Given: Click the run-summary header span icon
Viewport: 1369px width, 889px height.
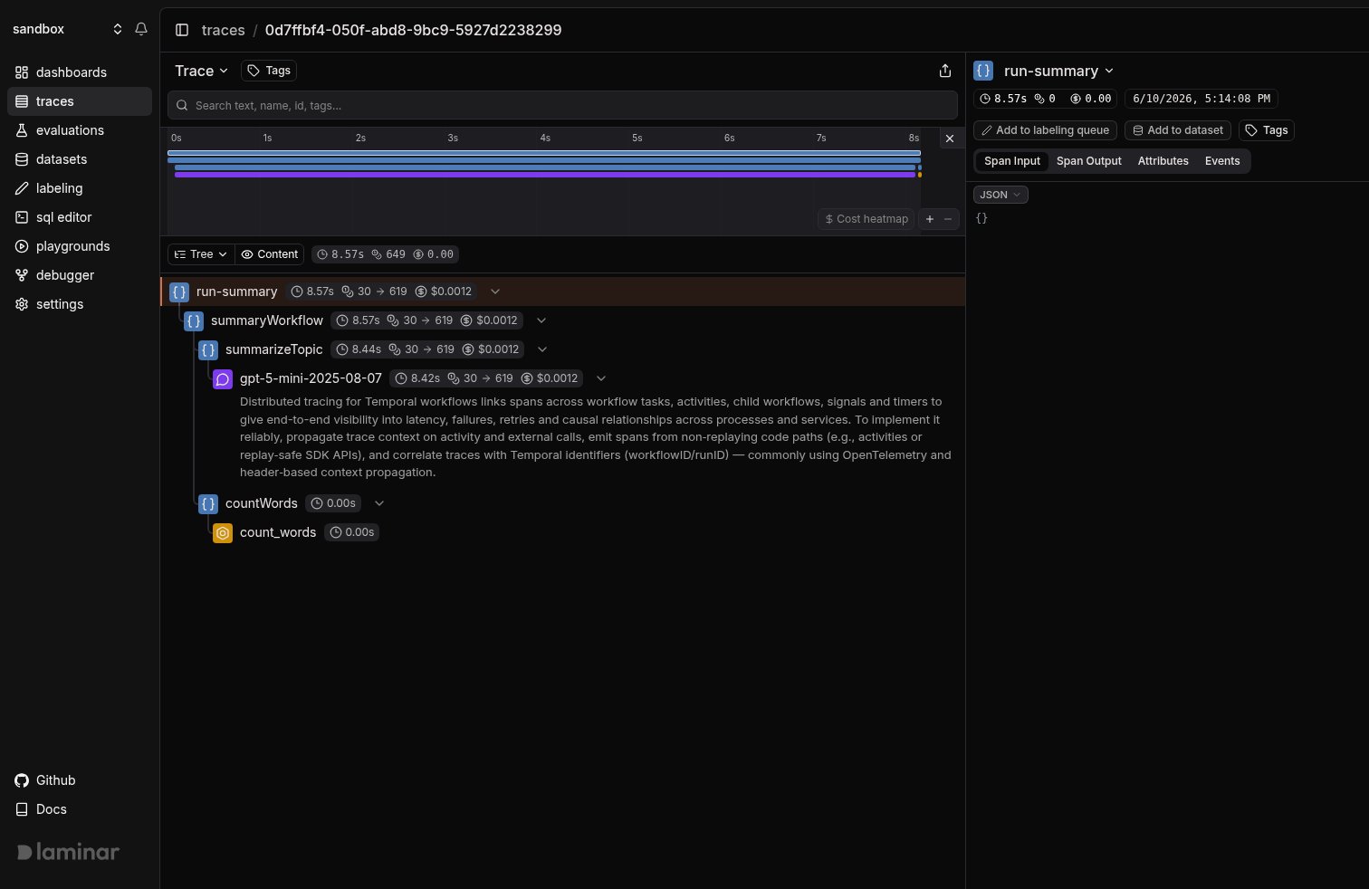Looking at the screenshot, I should coord(983,71).
